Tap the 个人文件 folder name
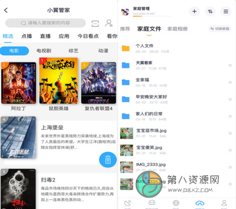This screenshot has width=236, height=209. pos(144,46)
